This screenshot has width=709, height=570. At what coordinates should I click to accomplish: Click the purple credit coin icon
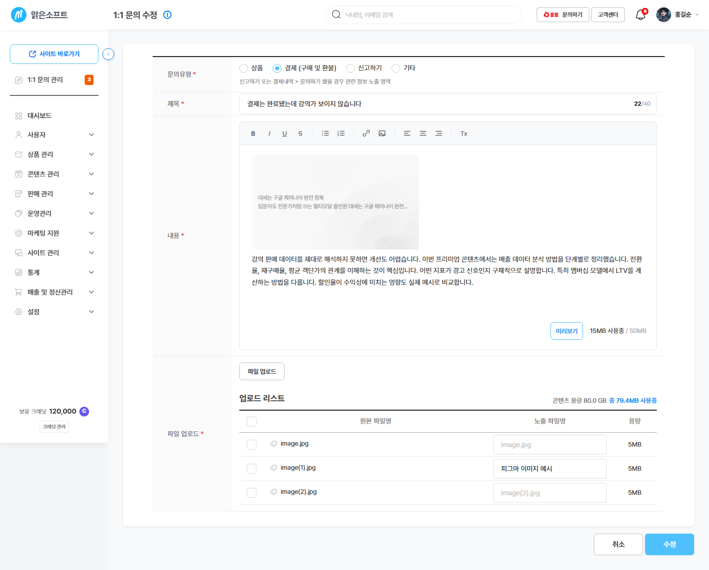(x=84, y=412)
